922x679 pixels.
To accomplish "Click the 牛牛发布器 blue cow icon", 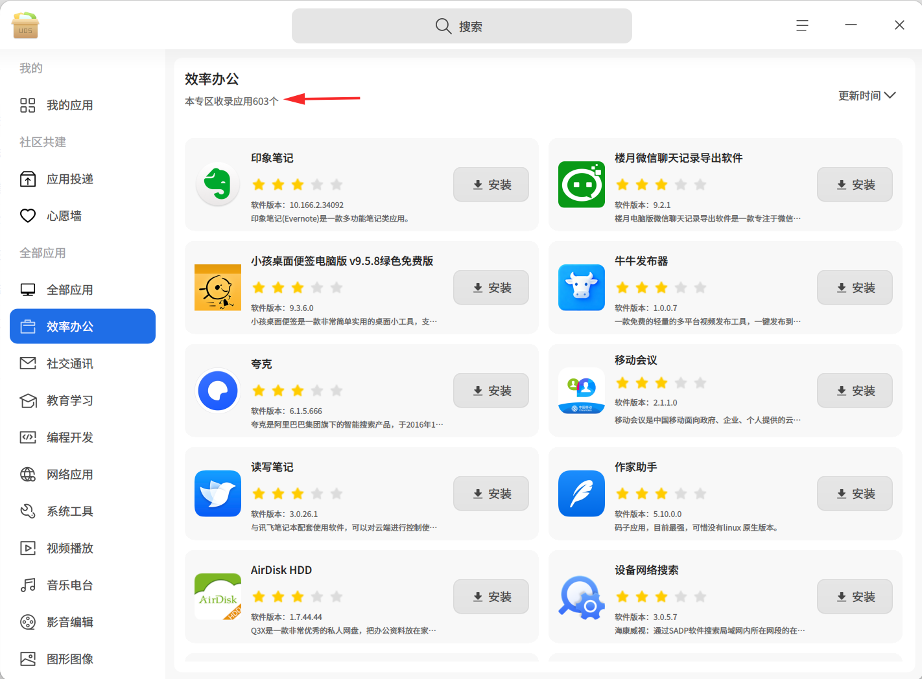I will pos(582,287).
